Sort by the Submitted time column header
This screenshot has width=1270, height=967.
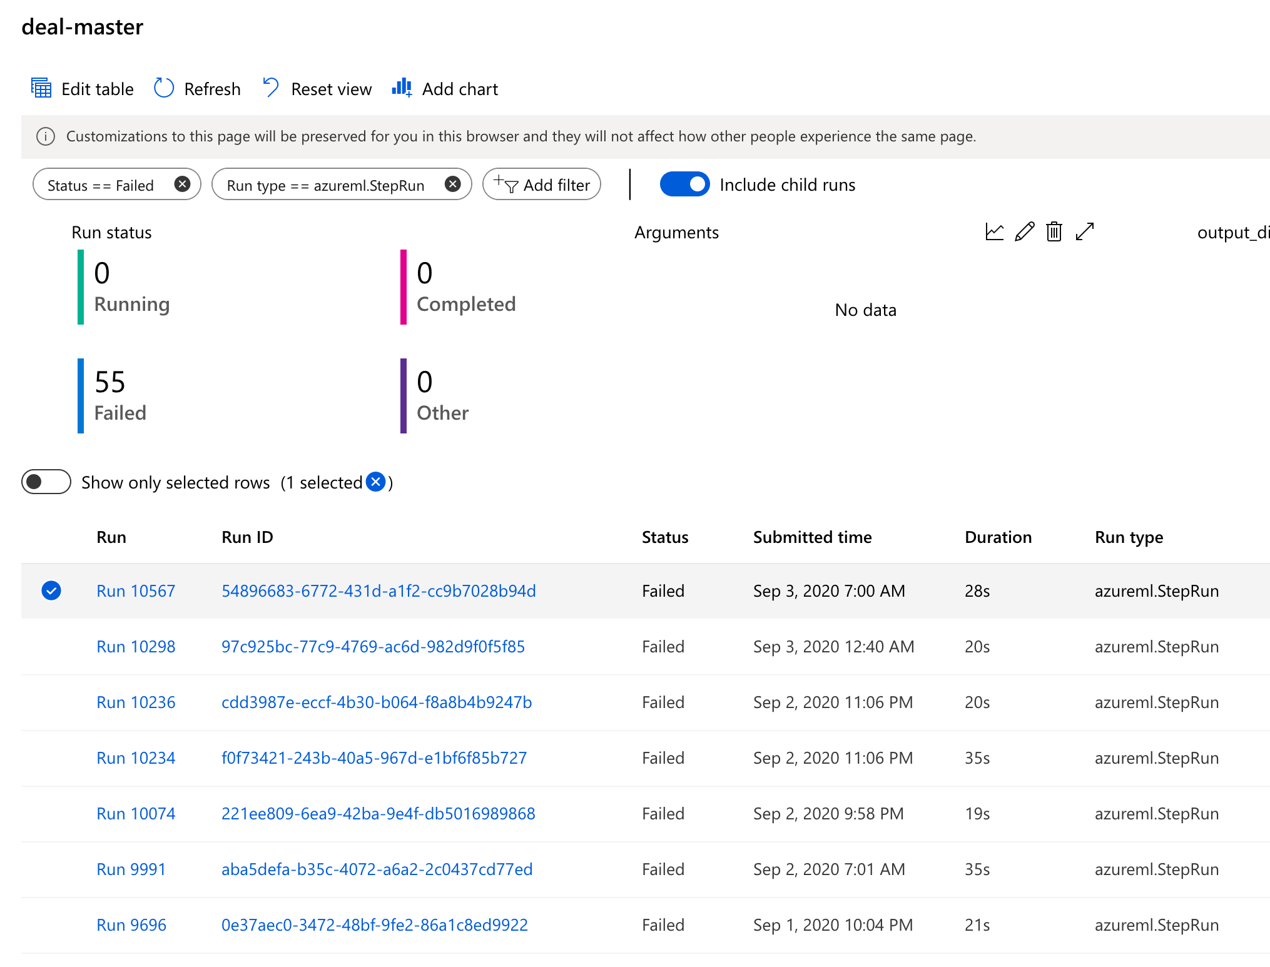pyautogui.click(x=812, y=537)
